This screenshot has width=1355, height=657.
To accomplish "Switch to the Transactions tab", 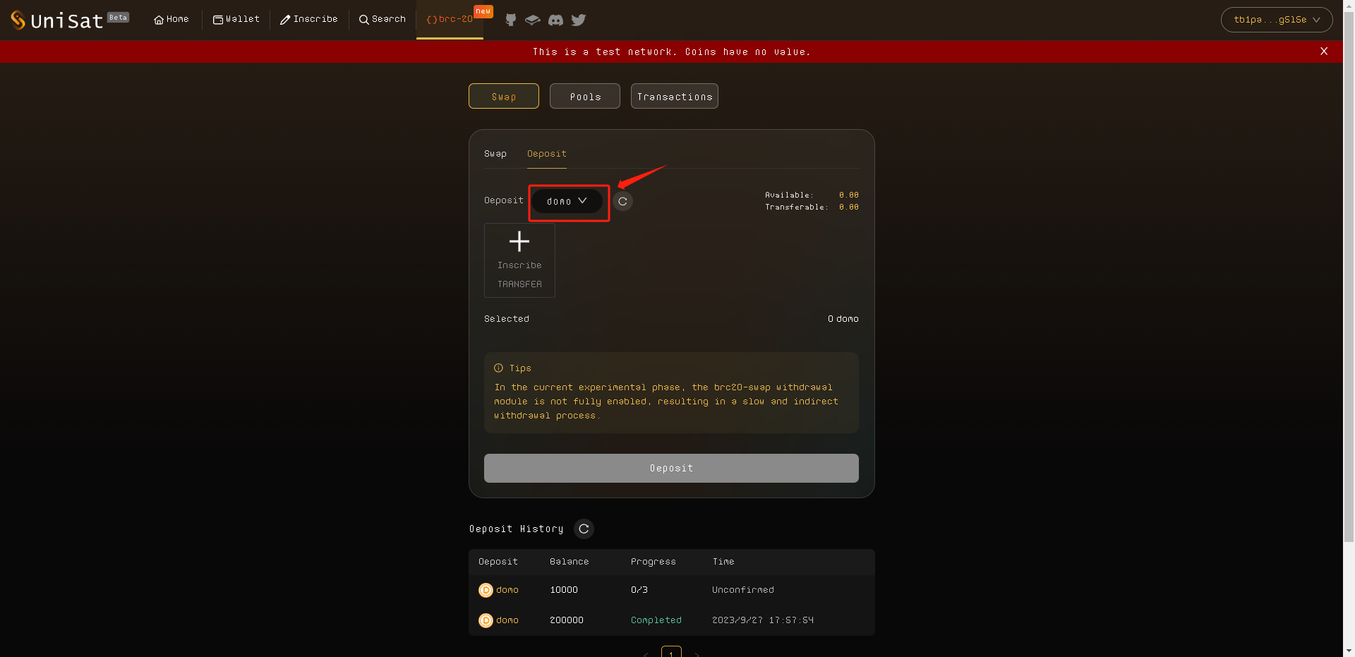I will click(x=674, y=97).
